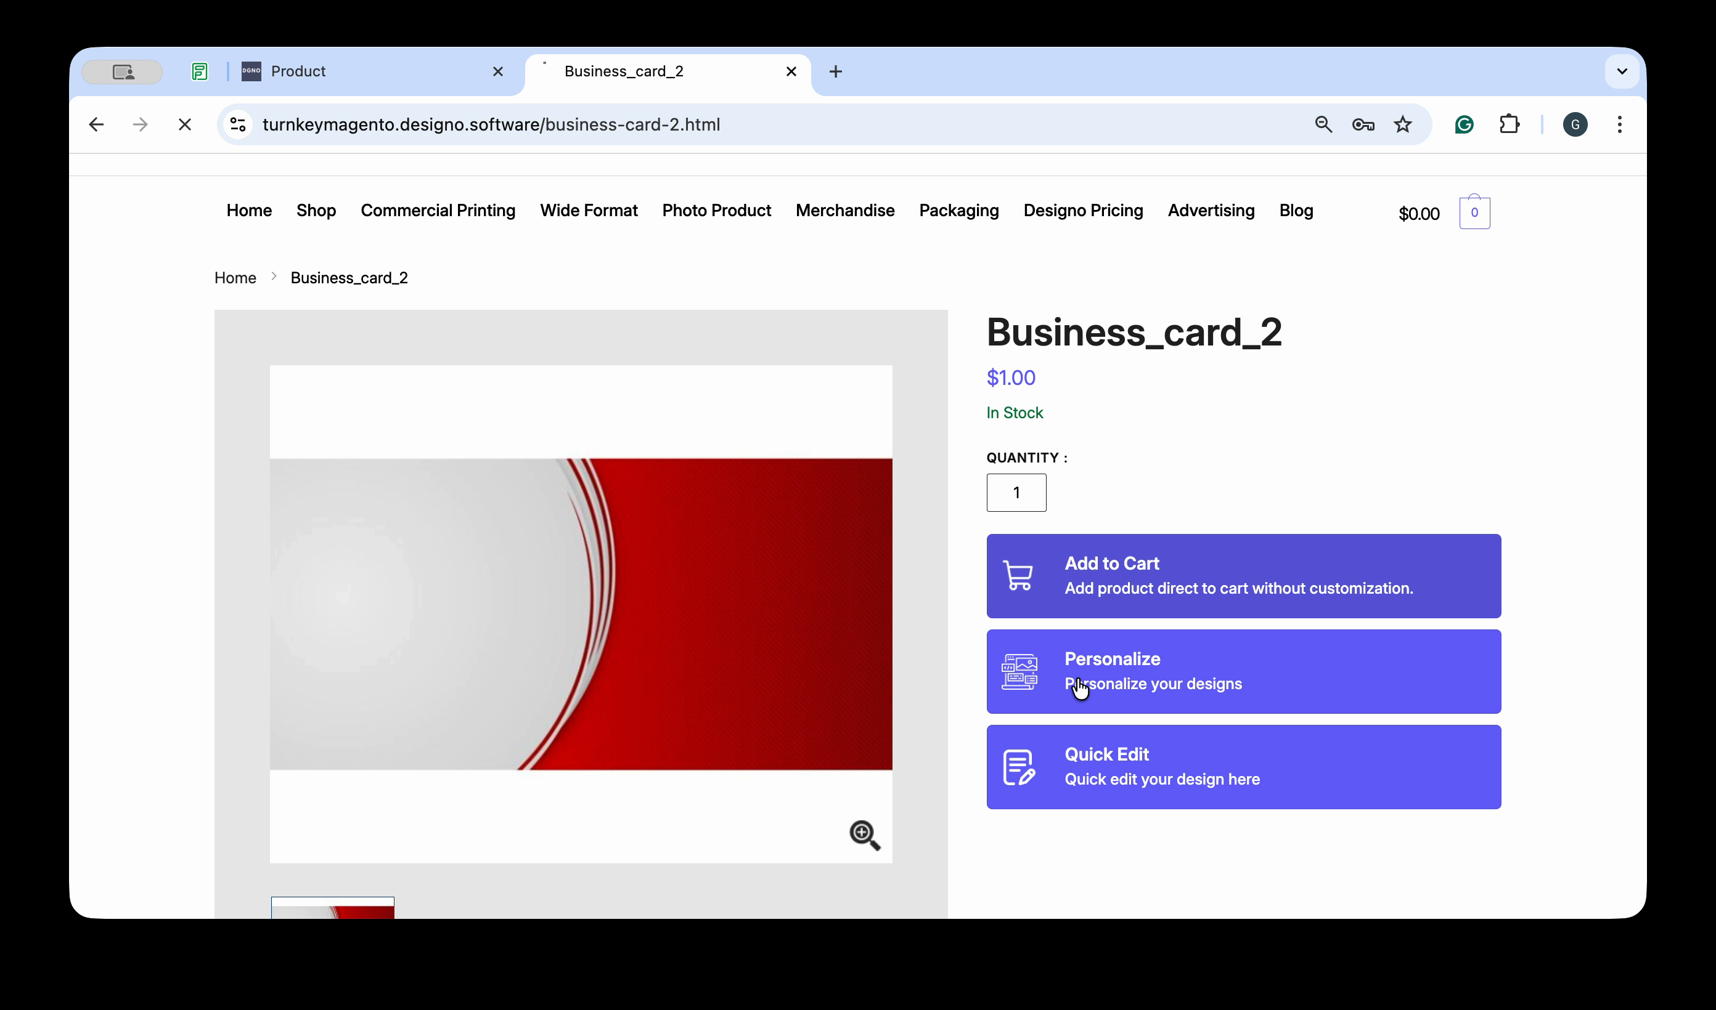Screen dimensions: 1716x1010
Task: Click the Add to Cart button
Action: click(x=1243, y=576)
